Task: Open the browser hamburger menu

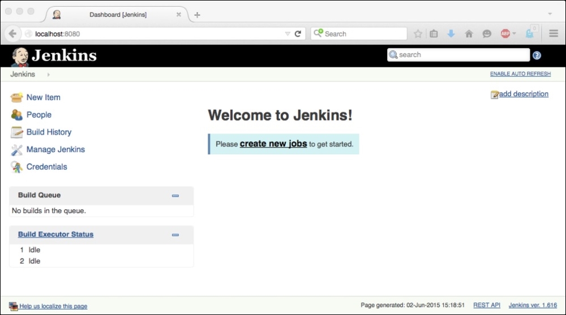Action: pos(554,33)
